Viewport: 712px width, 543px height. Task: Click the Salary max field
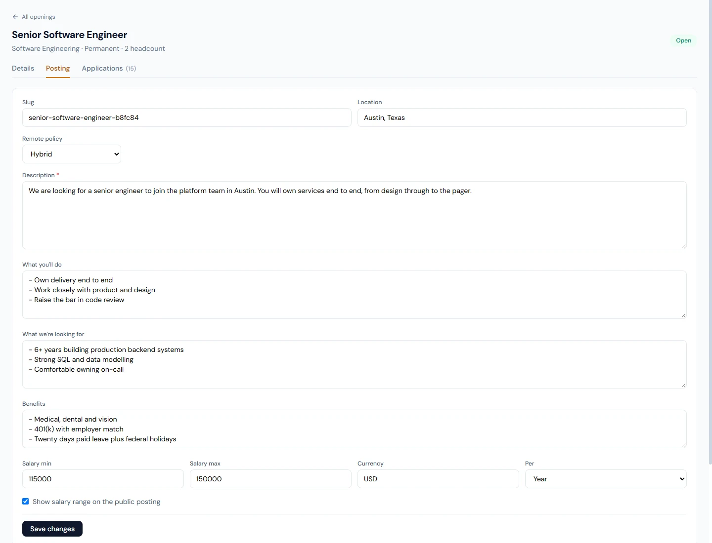(x=270, y=479)
